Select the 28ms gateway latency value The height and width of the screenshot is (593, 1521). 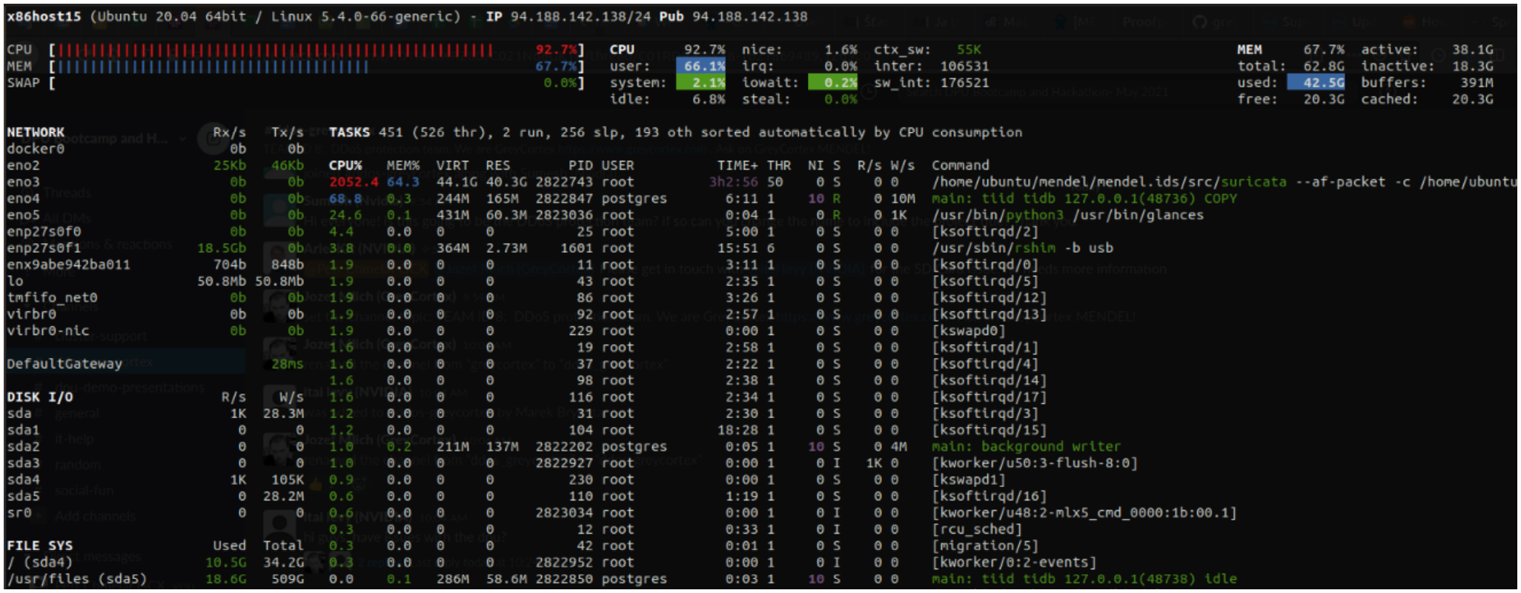point(288,363)
